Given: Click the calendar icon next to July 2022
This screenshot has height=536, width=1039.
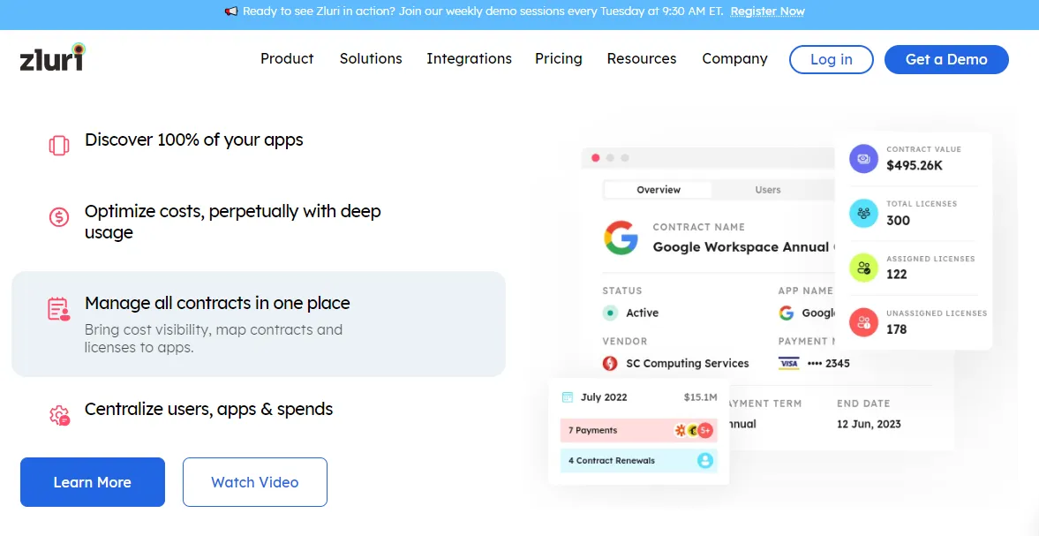Looking at the screenshot, I should click(x=568, y=397).
